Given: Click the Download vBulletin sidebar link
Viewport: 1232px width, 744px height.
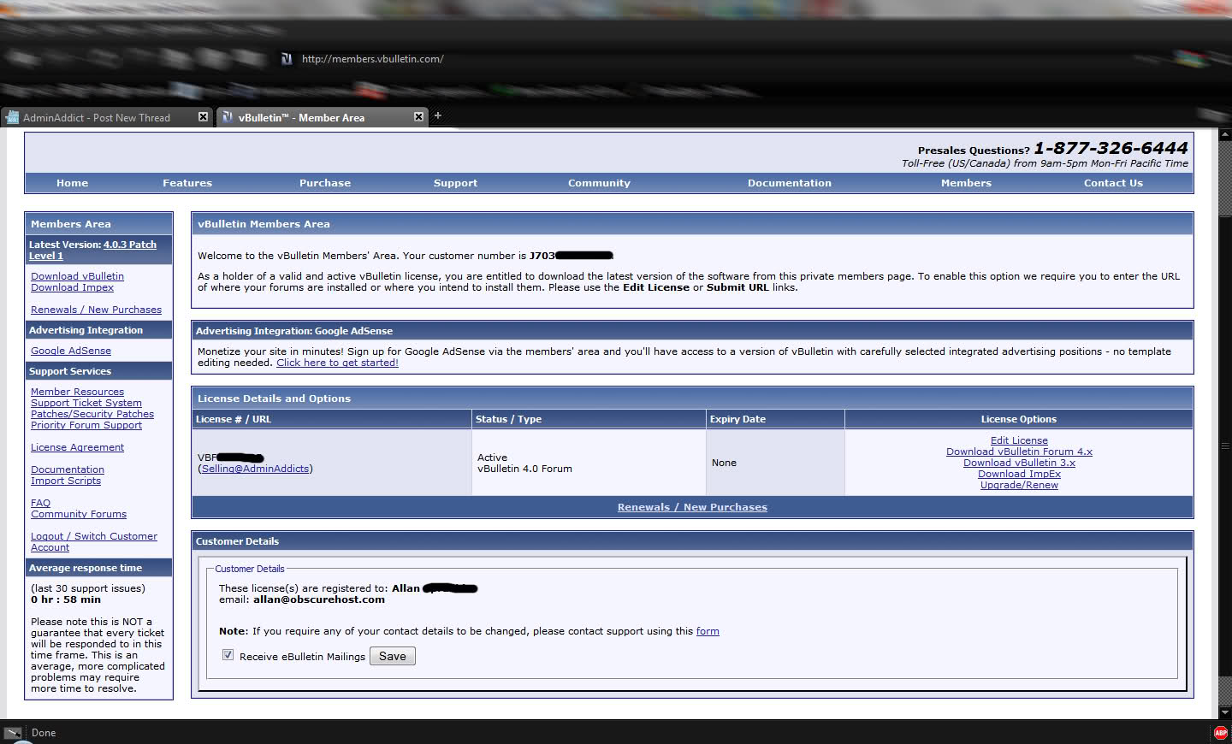Looking at the screenshot, I should pyautogui.click(x=77, y=276).
